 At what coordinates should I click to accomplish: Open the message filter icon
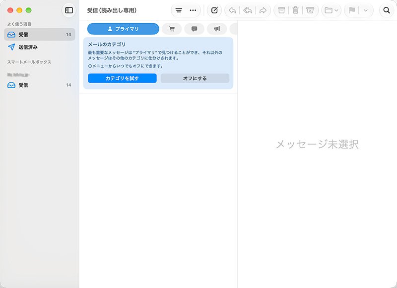click(179, 10)
